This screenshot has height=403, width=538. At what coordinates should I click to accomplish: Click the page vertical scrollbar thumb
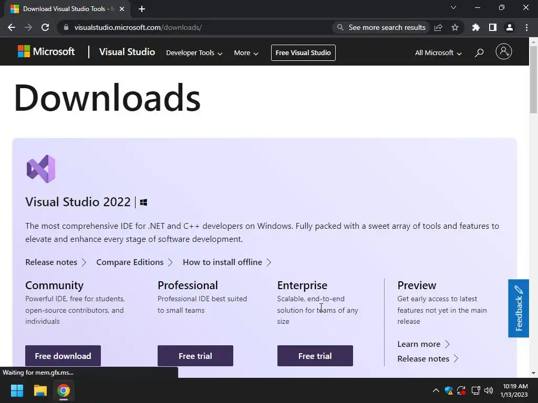pyautogui.click(x=534, y=79)
